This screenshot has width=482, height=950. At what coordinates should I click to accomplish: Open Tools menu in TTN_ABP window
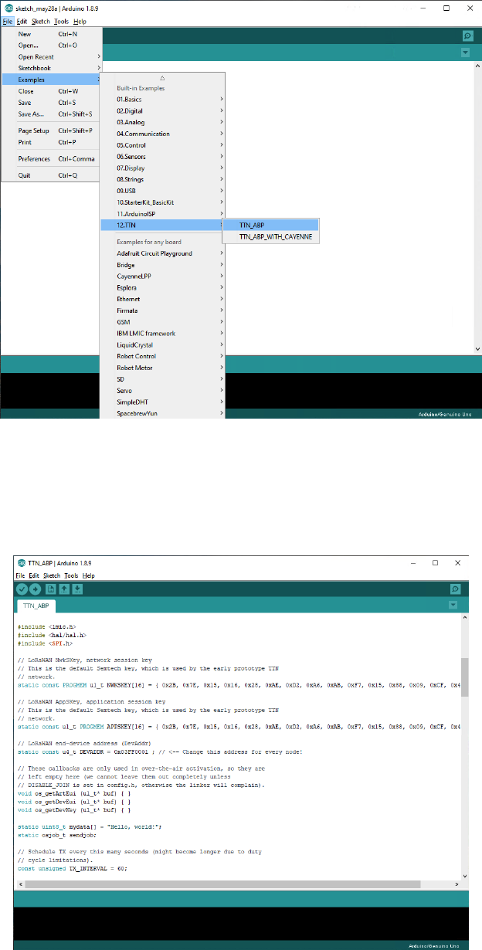[71, 575]
